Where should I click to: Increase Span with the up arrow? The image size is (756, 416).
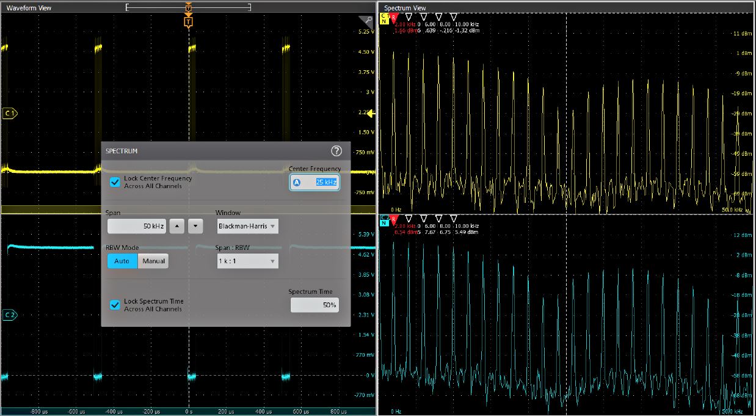pos(176,226)
